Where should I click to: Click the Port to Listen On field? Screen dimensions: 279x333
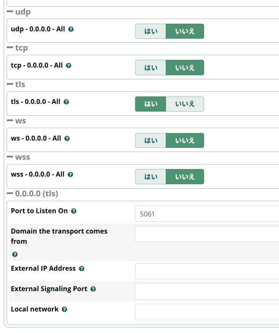207,214
